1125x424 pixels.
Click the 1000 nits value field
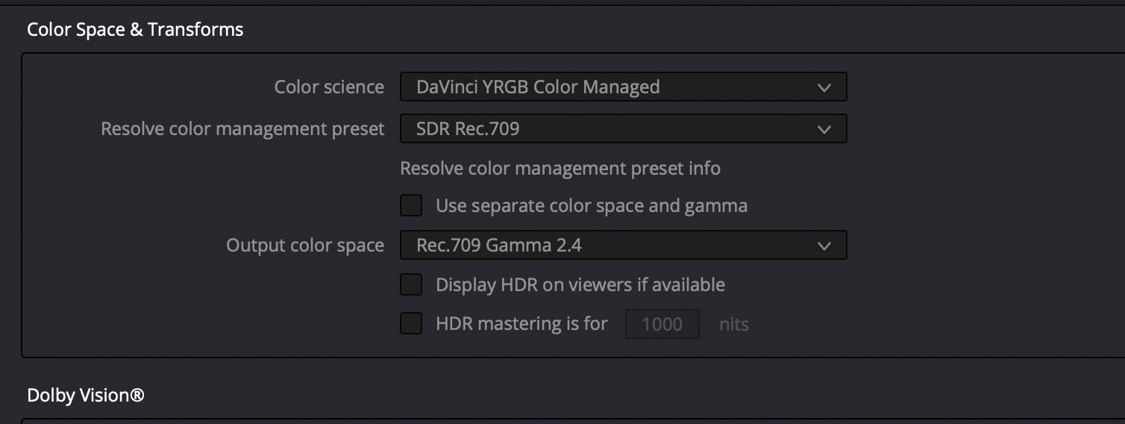pos(662,324)
